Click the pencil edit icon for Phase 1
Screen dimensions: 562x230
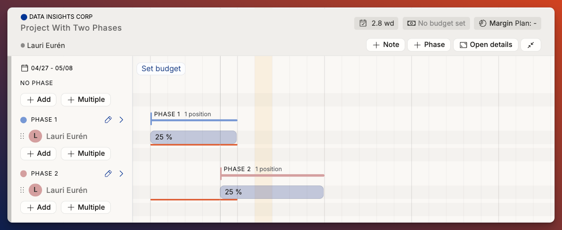tap(108, 120)
